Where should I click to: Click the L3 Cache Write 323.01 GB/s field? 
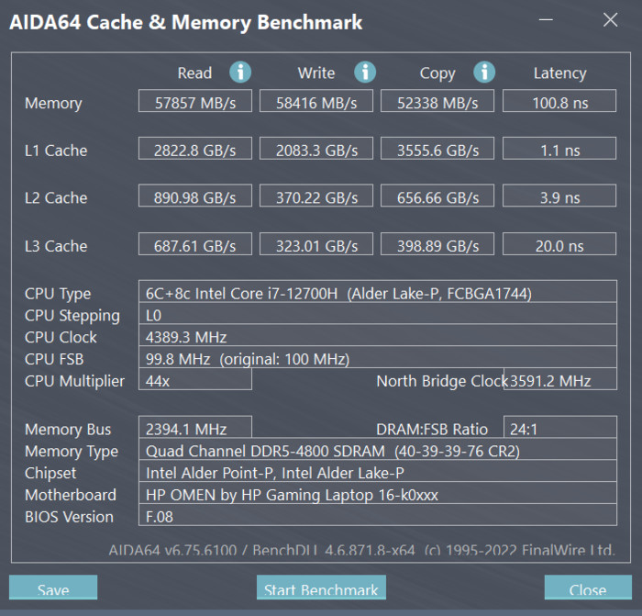[x=316, y=244]
